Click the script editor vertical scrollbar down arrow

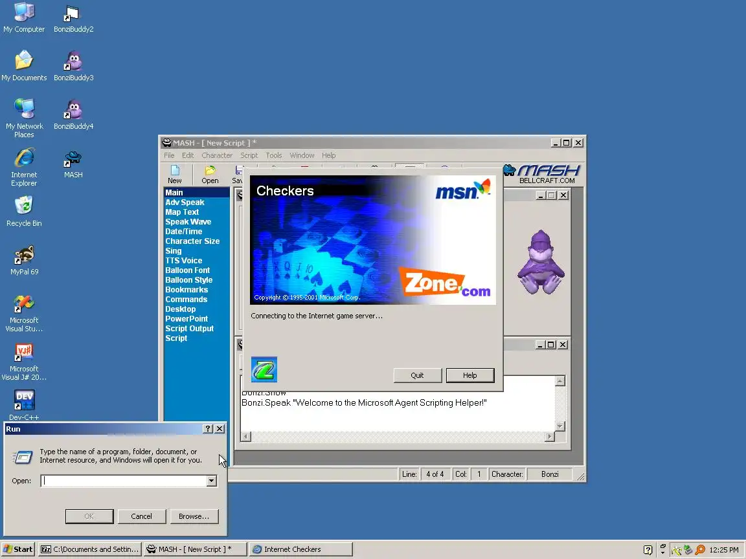pos(560,426)
